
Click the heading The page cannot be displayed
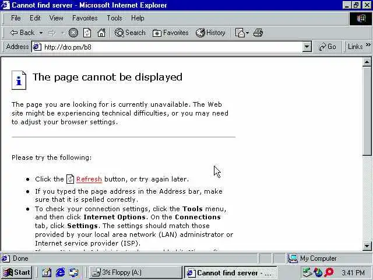(x=107, y=78)
